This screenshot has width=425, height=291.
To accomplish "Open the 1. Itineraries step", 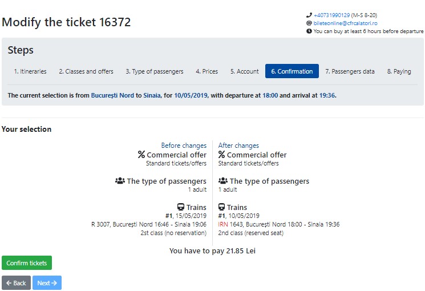I will click(30, 71).
